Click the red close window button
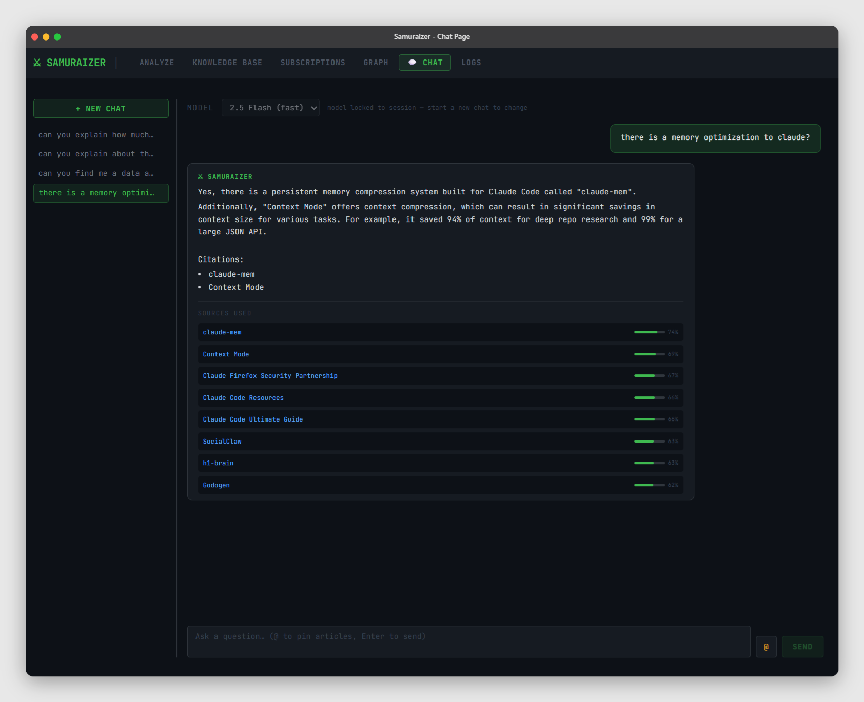864x702 pixels. pyautogui.click(x=35, y=37)
